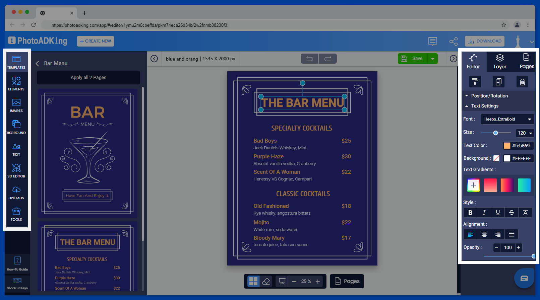Align text to the right

pyautogui.click(x=498, y=234)
